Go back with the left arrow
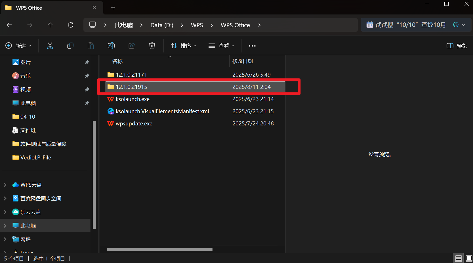 pos(9,25)
